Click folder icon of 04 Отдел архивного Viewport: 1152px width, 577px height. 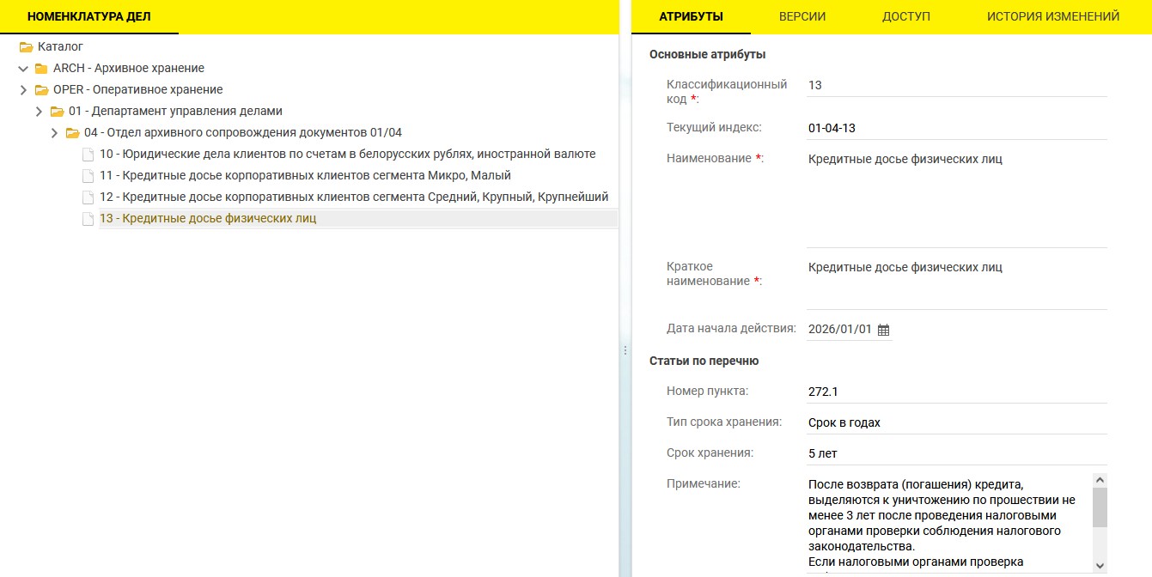tap(72, 133)
